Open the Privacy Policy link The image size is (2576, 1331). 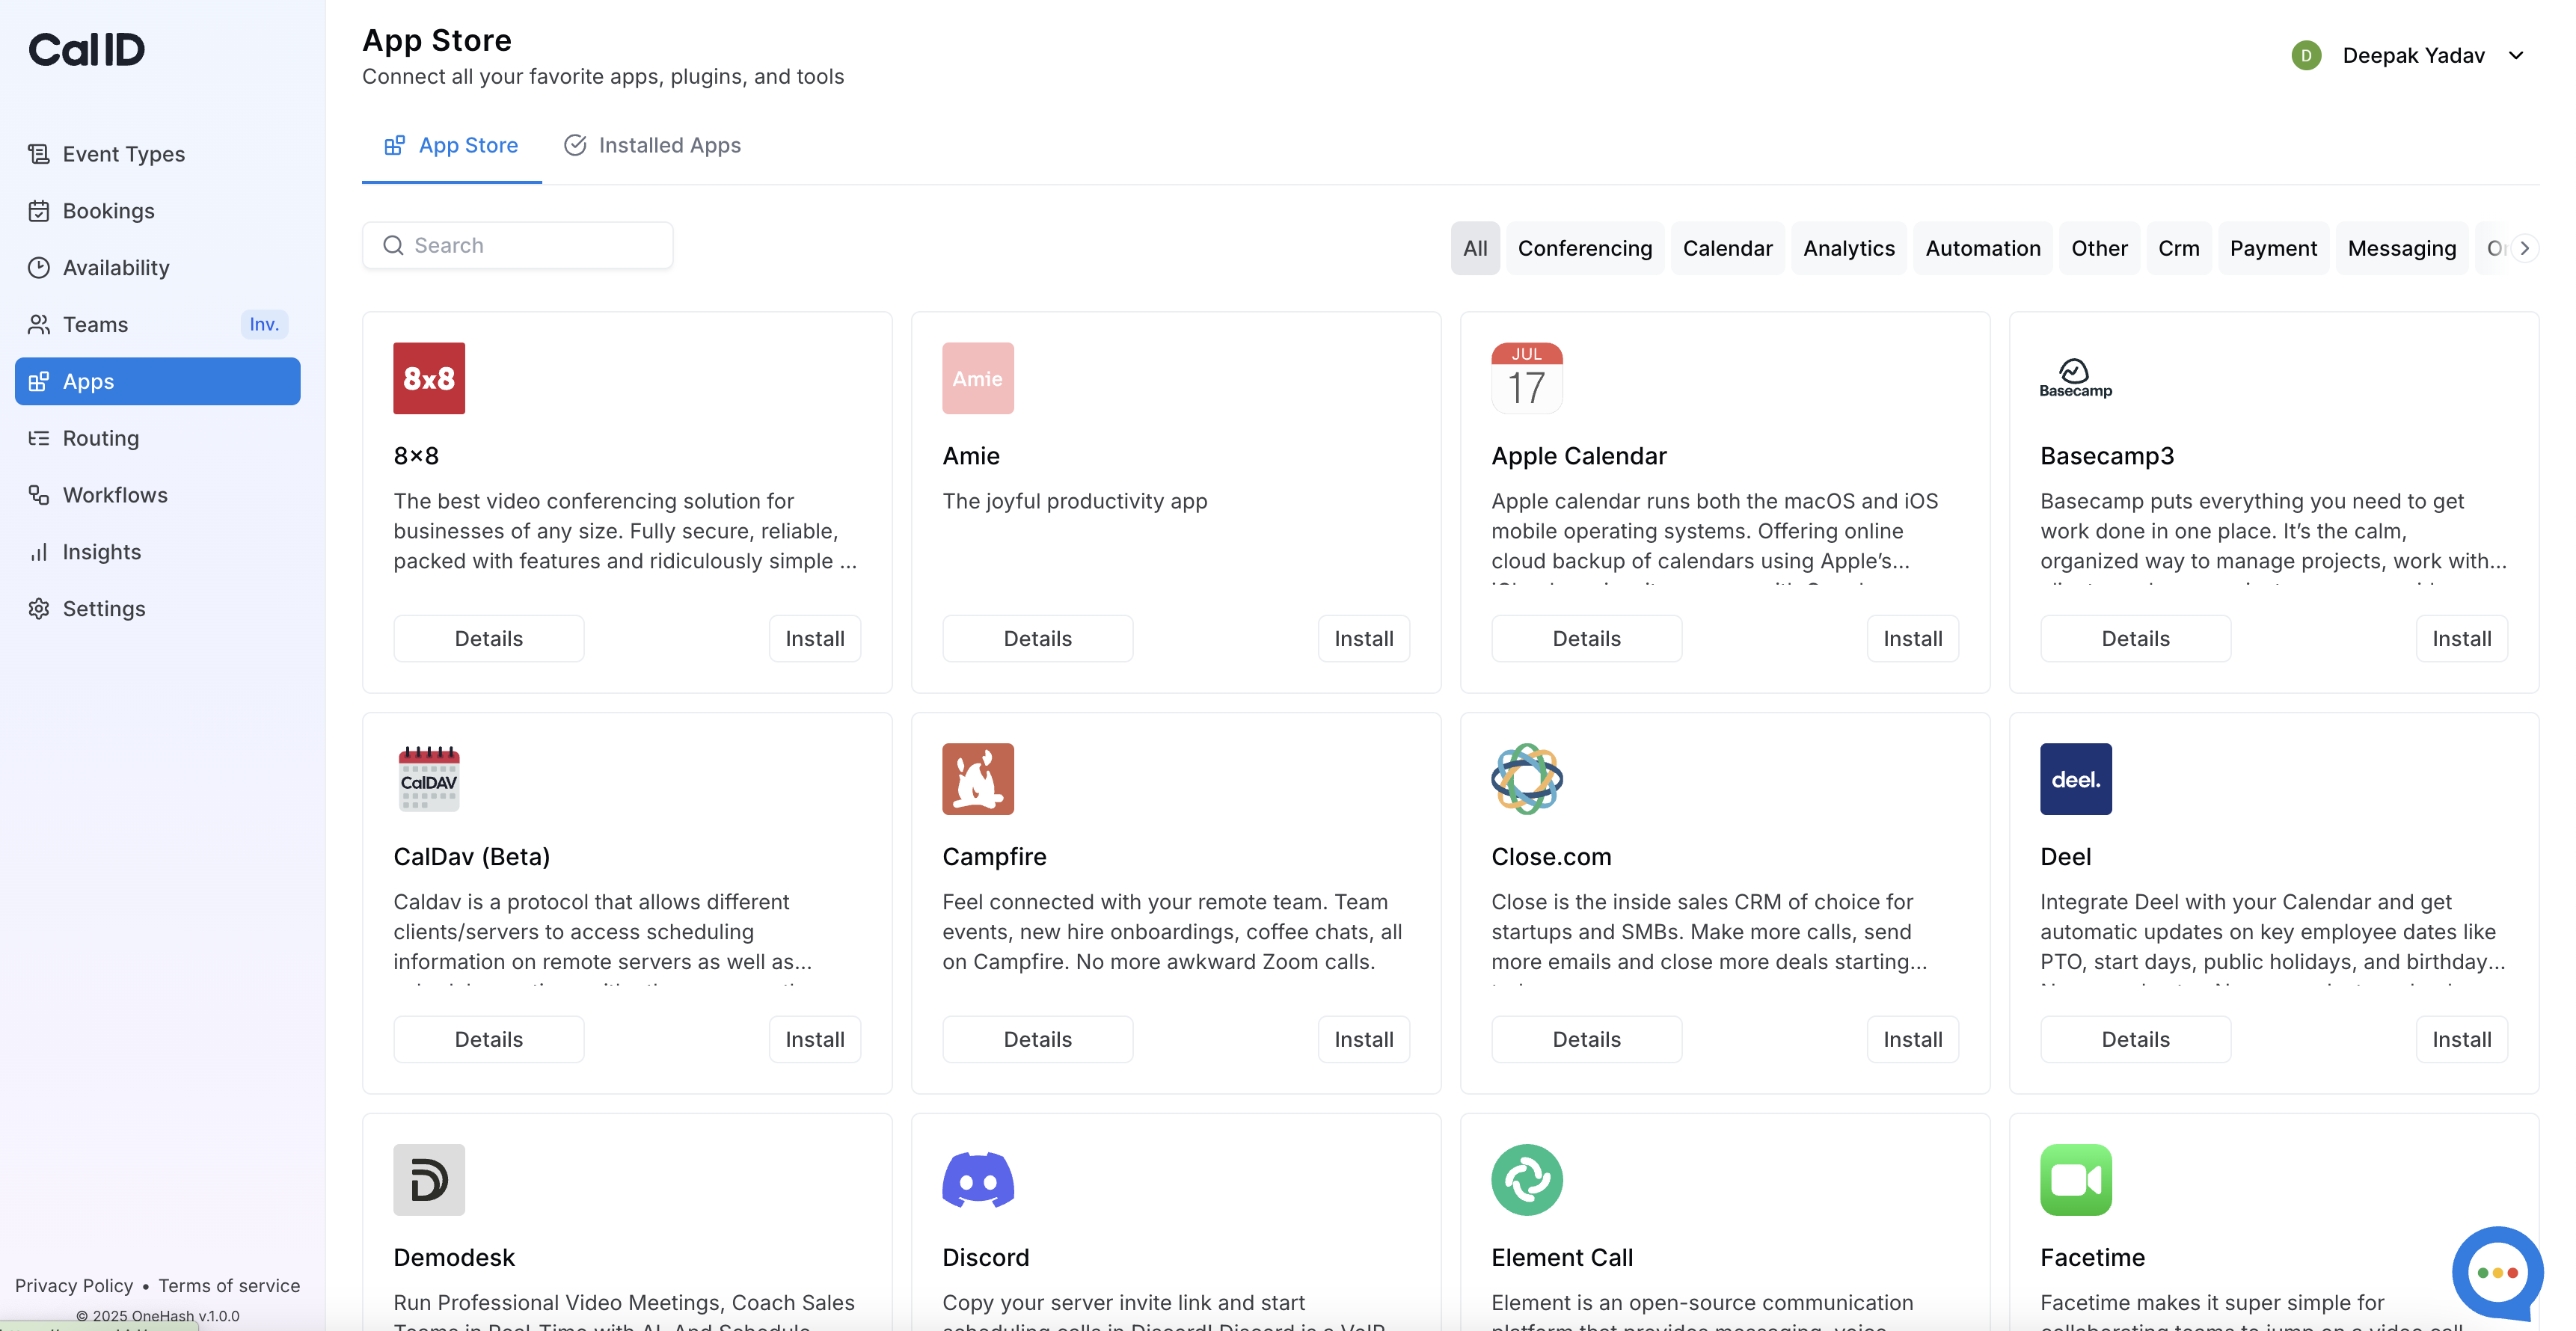click(x=74, y=1286)
